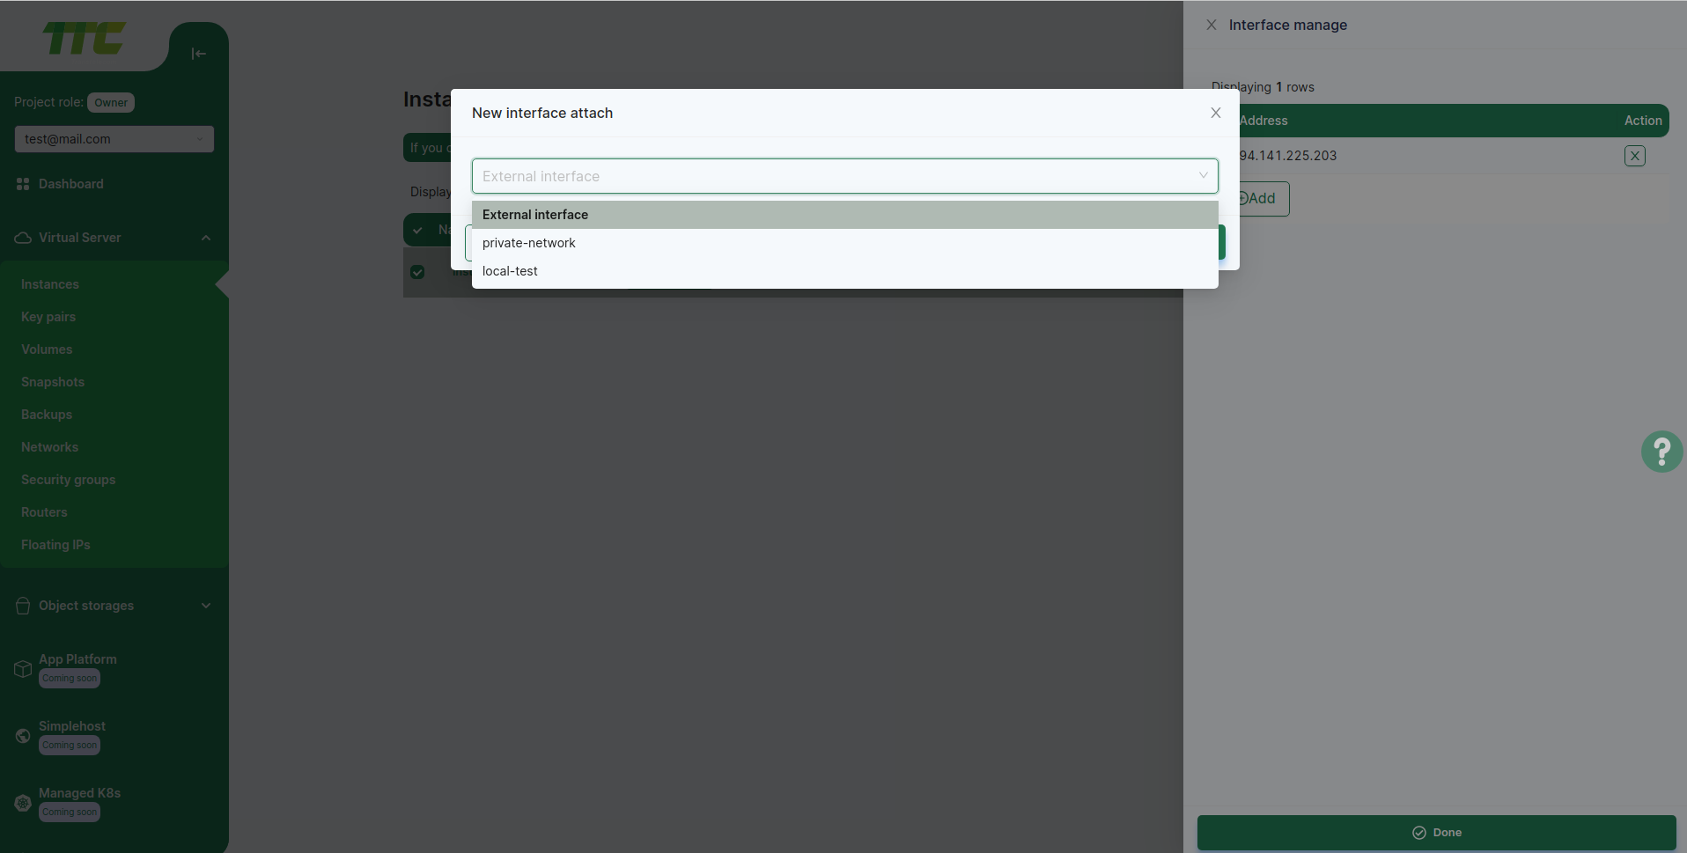Open Security groups page
1687x853 pixels.
(69, 480)
